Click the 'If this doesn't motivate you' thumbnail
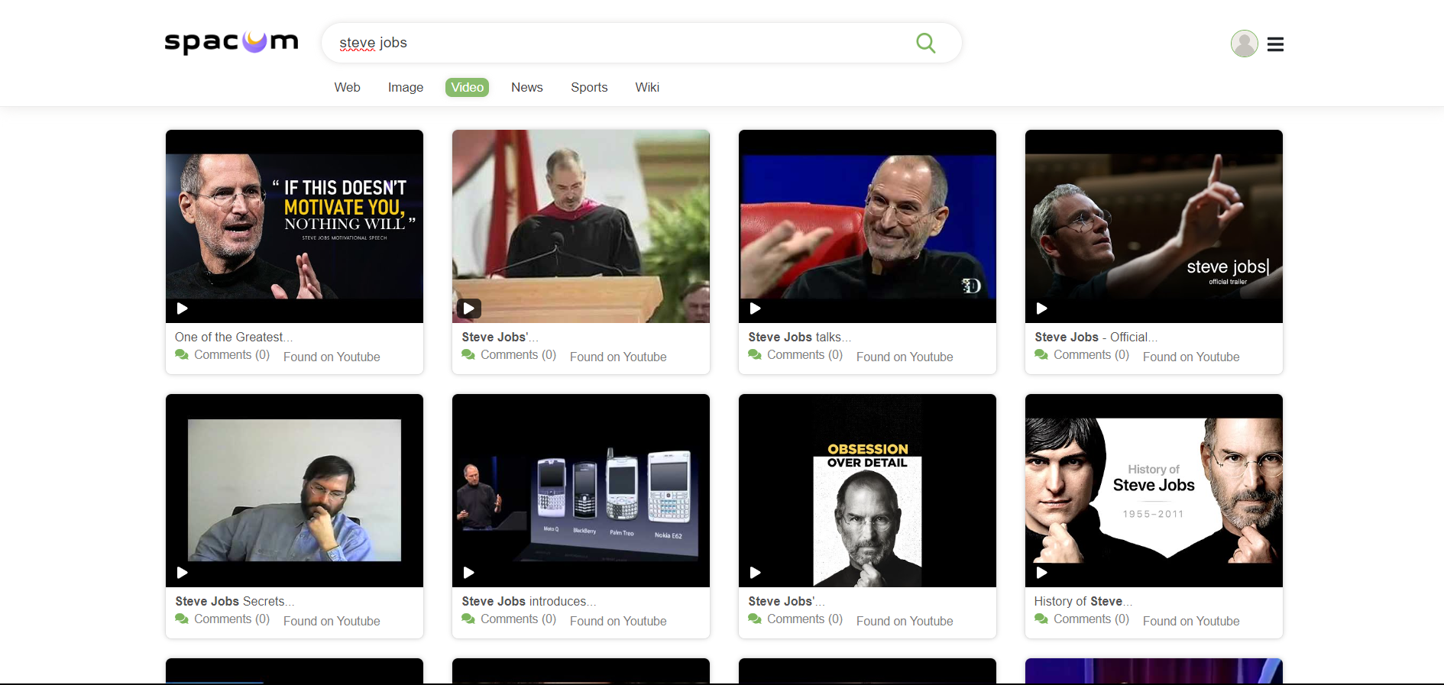 (x=294, y=226)
